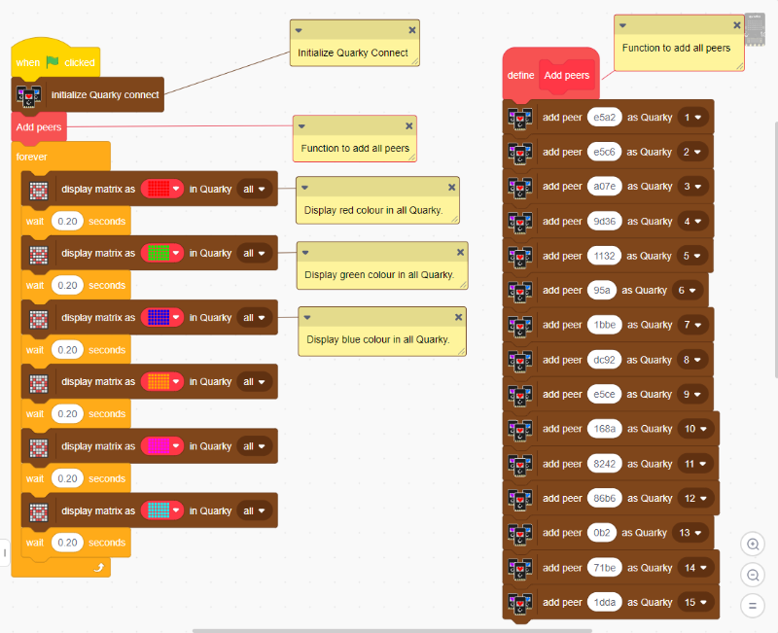
Task: Open the magenta matrix colour picker
Action: click(162, 446)
